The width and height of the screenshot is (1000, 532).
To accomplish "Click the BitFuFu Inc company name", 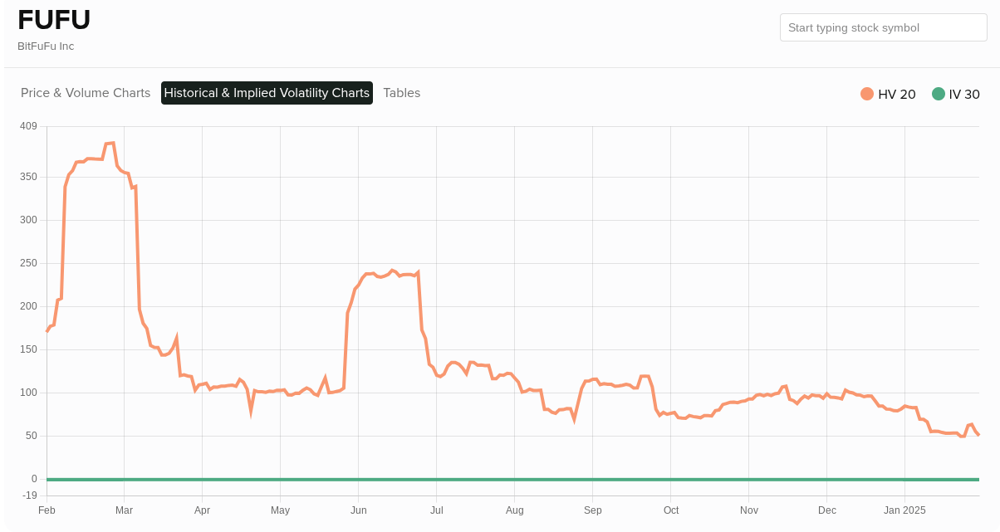I will coord(45,46).
